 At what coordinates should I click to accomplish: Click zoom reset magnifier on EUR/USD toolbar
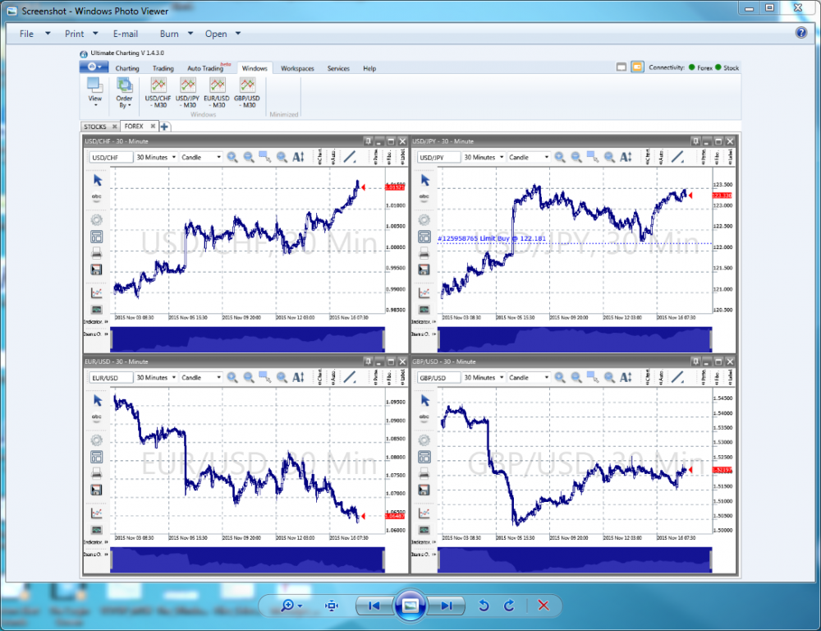pos(282,377)
